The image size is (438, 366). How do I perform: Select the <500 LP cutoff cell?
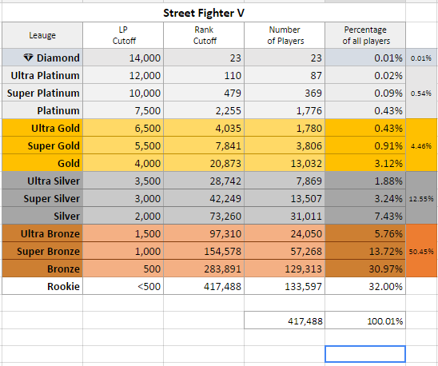click(x=123, y=286)
